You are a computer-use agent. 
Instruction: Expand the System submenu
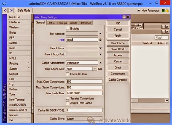click(29, 68)
